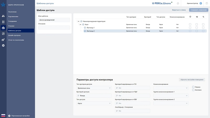The image size is (210, 118).
Task: Open Дизайн пропуска menu item
Action: click(x=14, y=35)
